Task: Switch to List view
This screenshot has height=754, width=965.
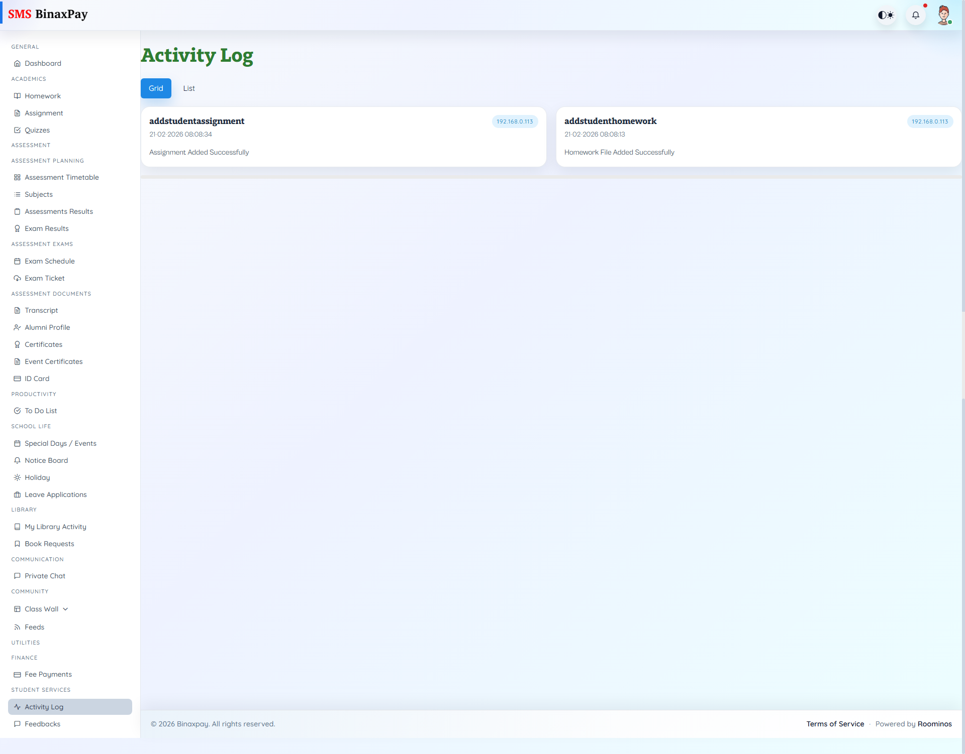Action: (189, 88)
